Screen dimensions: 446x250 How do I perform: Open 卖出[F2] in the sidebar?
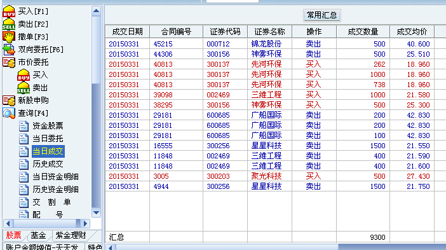[33, 24]
